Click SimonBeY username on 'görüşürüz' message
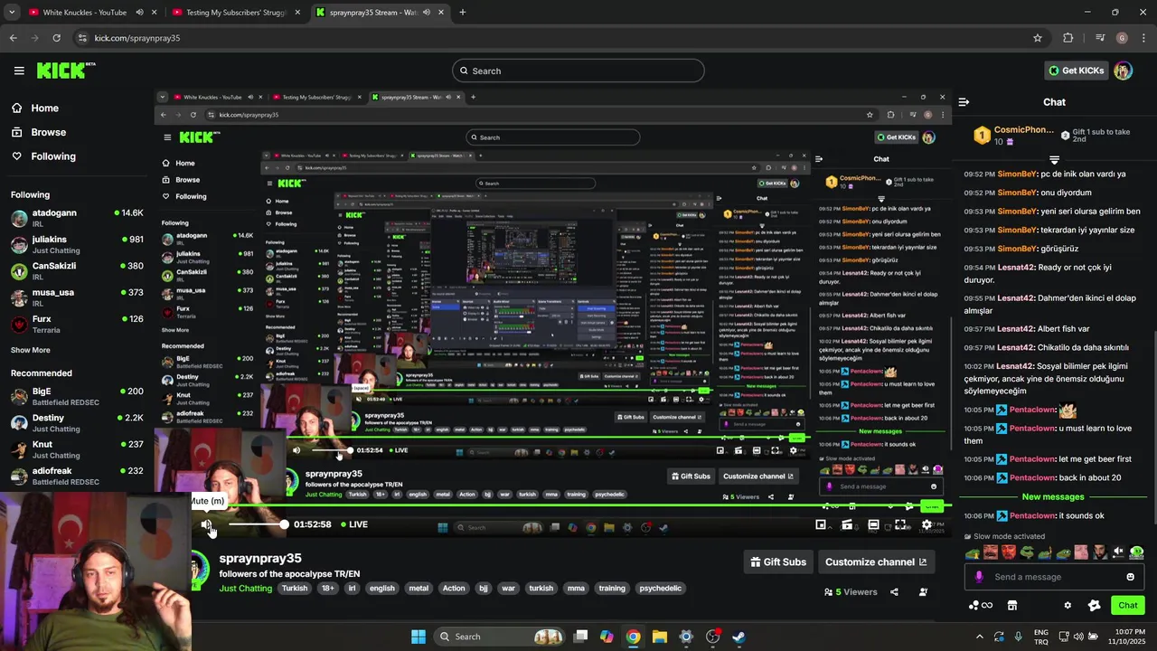 1016,249
